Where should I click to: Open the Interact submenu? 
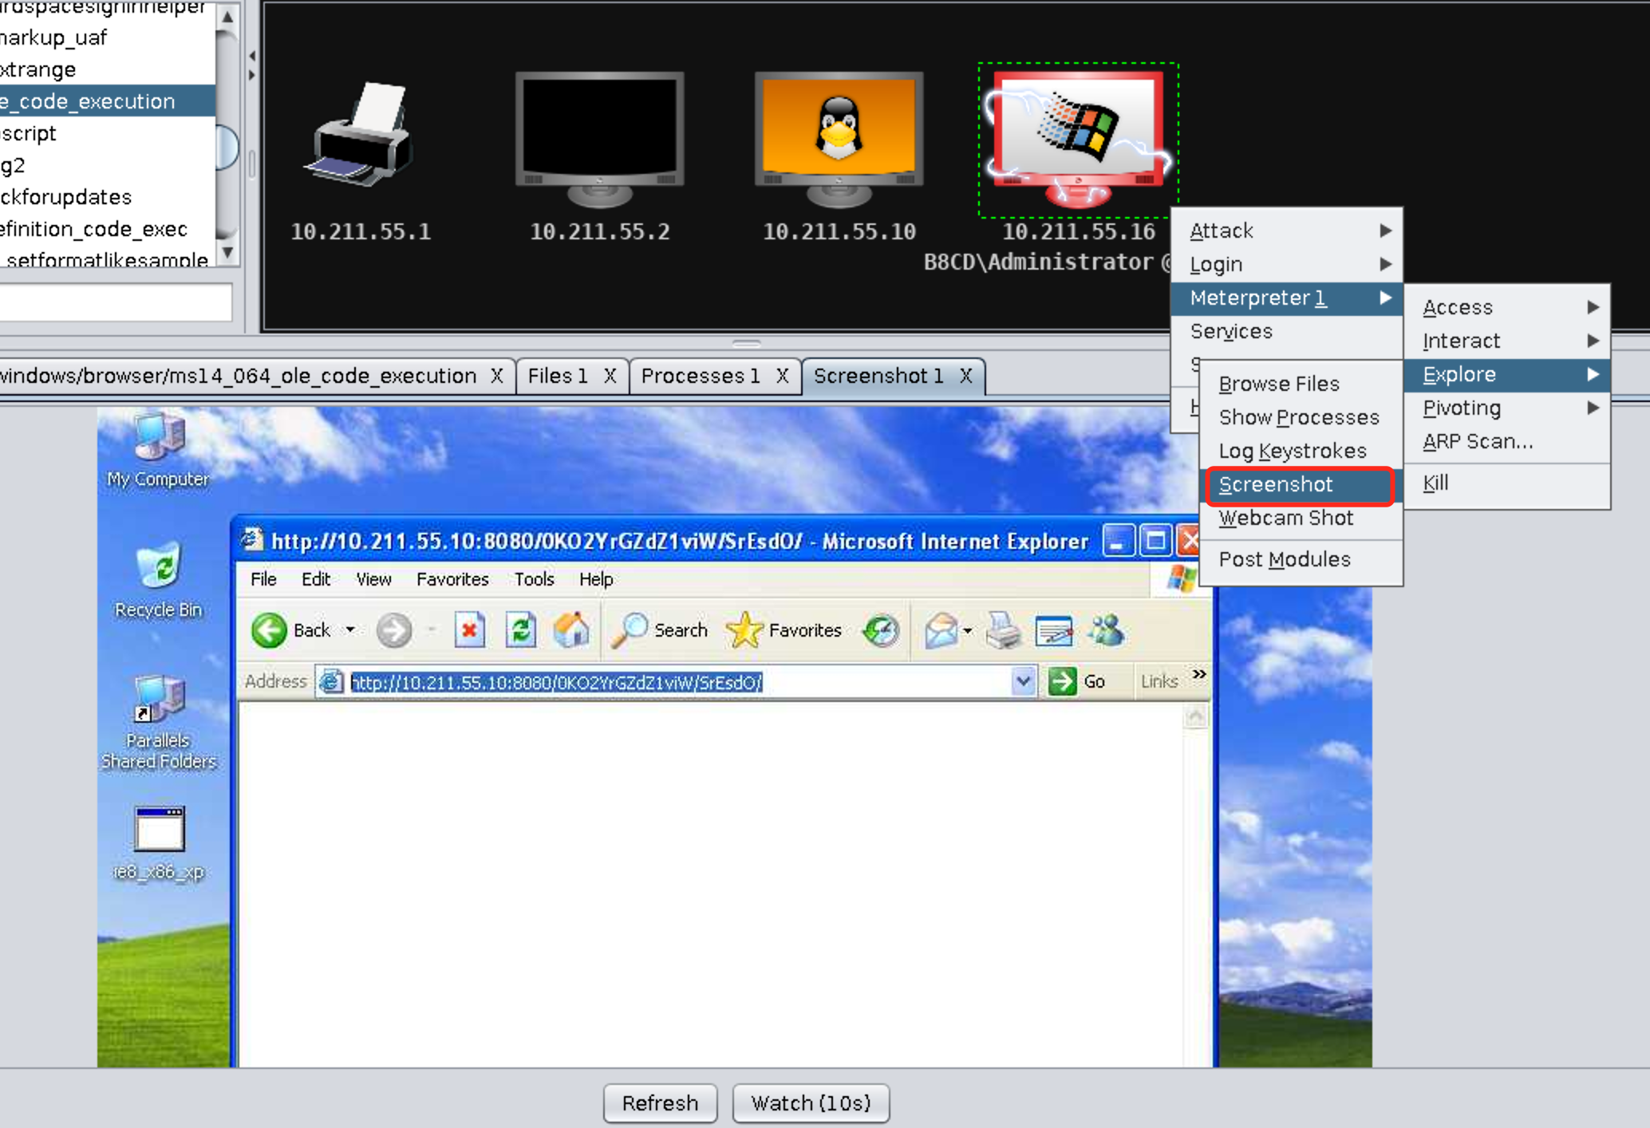coord(1506,341)
